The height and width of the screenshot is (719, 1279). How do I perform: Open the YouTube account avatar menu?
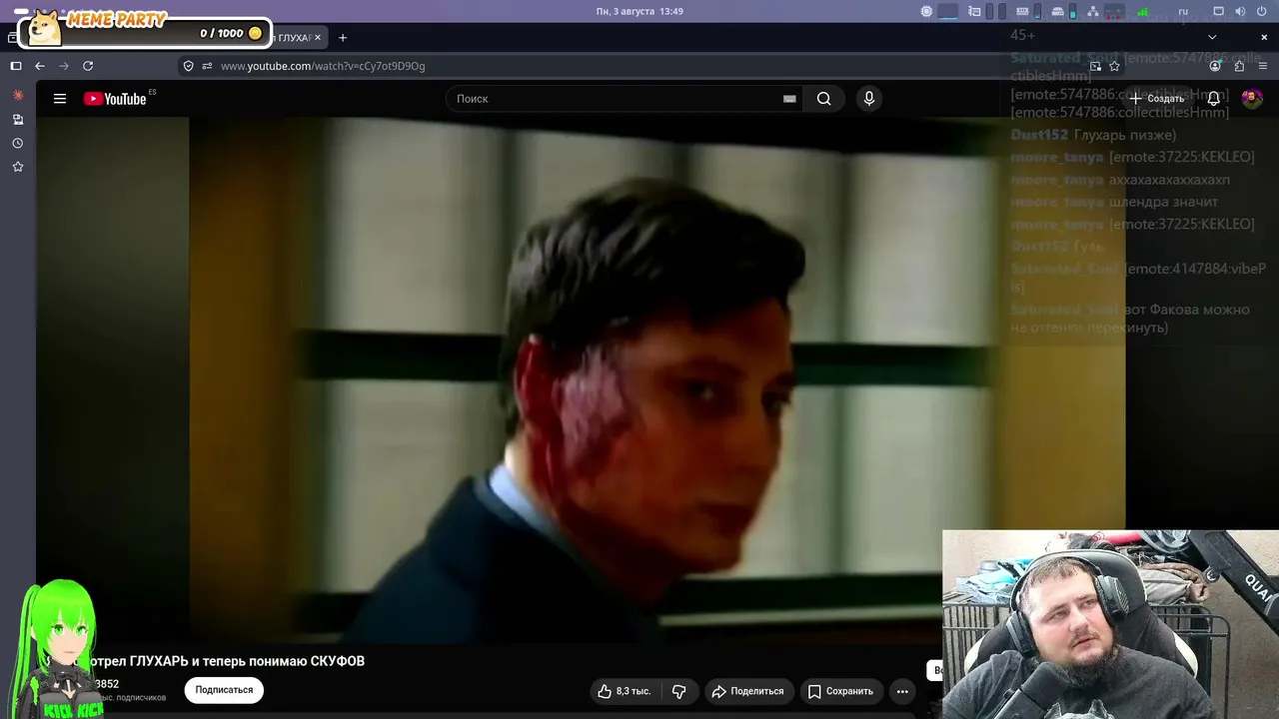(1251, 99)
